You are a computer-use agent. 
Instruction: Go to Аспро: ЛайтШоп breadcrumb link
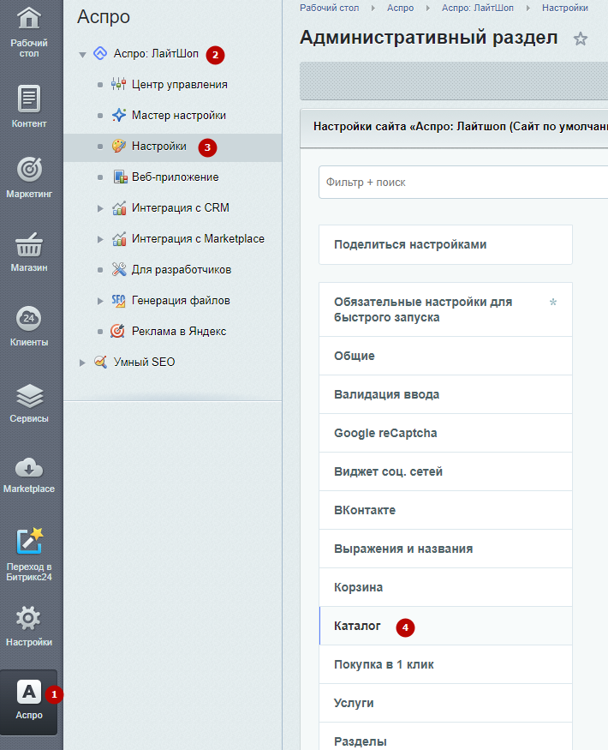coord(478,8)
